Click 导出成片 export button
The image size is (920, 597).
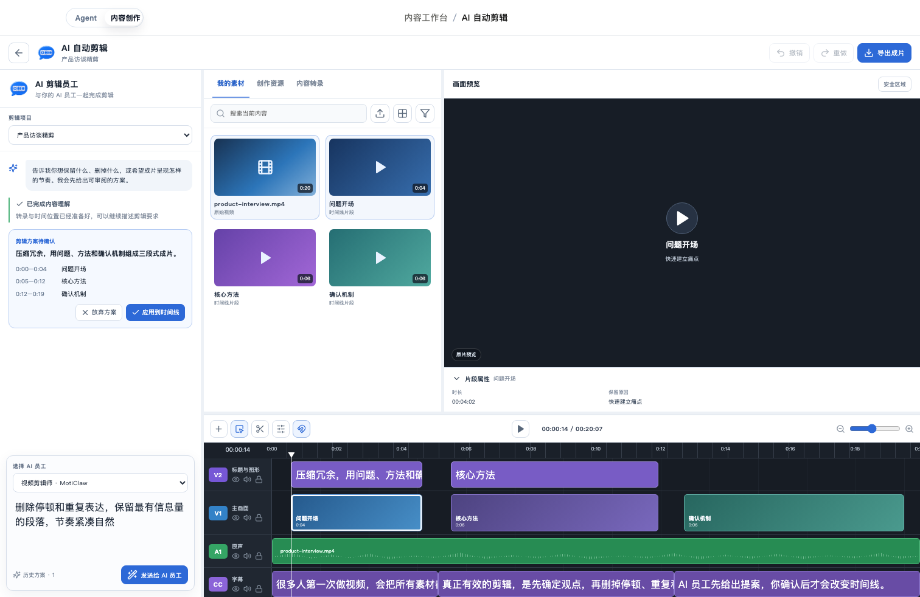(x=884, y=53)
